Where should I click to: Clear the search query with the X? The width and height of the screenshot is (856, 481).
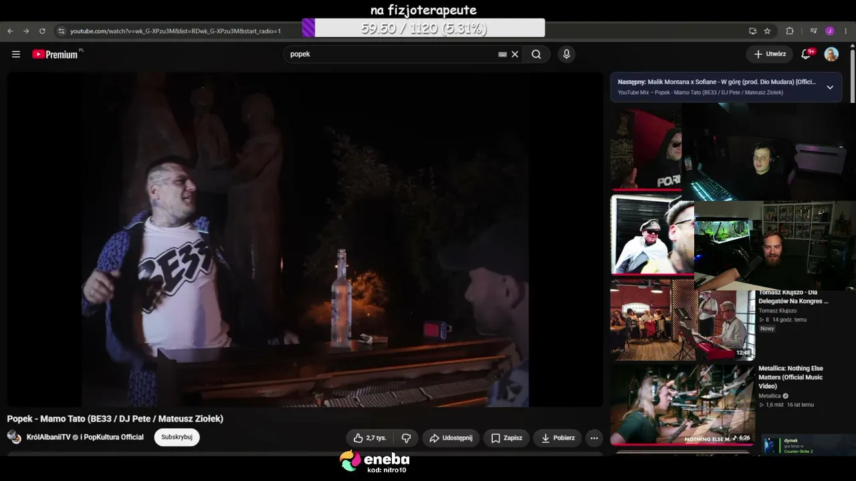tap(515, 54)
